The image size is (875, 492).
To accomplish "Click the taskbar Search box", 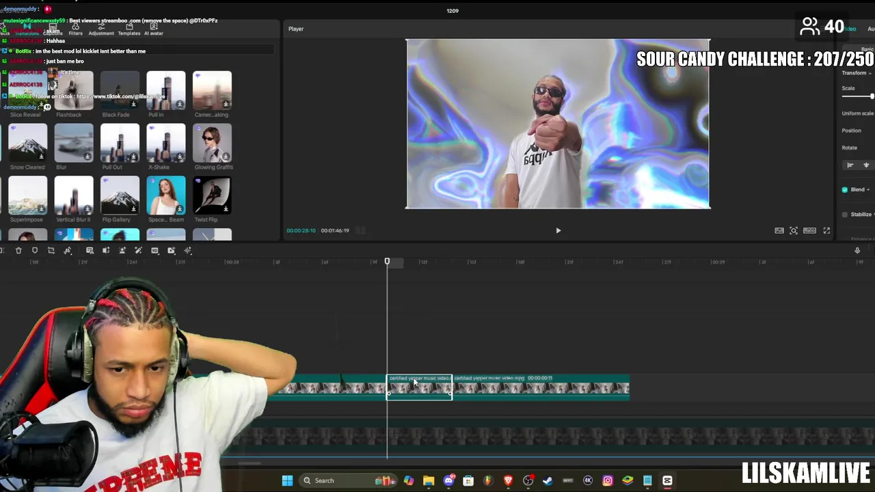I will pos(347,480).
